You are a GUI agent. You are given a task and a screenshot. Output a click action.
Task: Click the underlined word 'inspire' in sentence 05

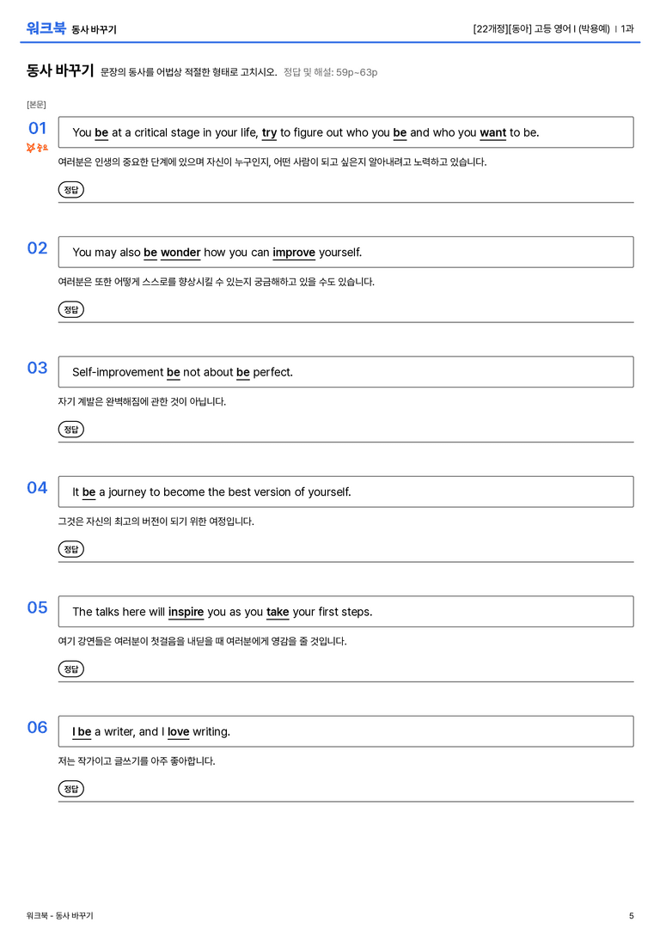click(186, 612)
